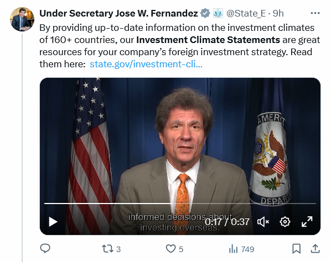The image size is (331, 262).
Task: Play the embedded video
Action: (53, 222)
